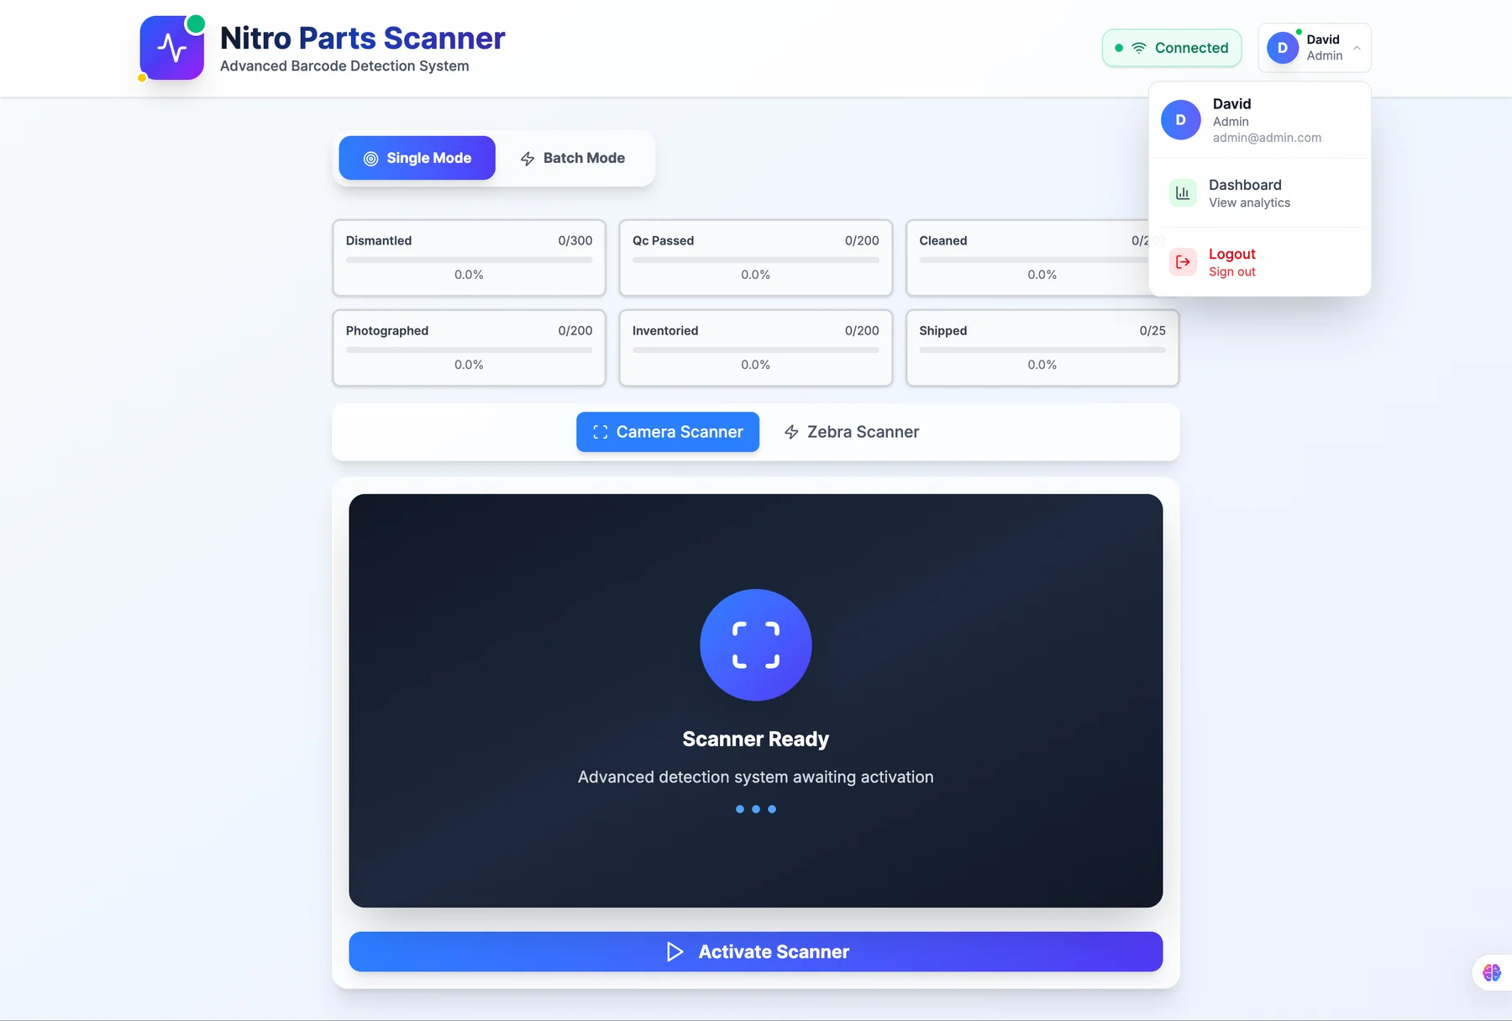Click the awaiting activation message
Viewport: 1512px width, 1021px height.
[x=756, y=777]
